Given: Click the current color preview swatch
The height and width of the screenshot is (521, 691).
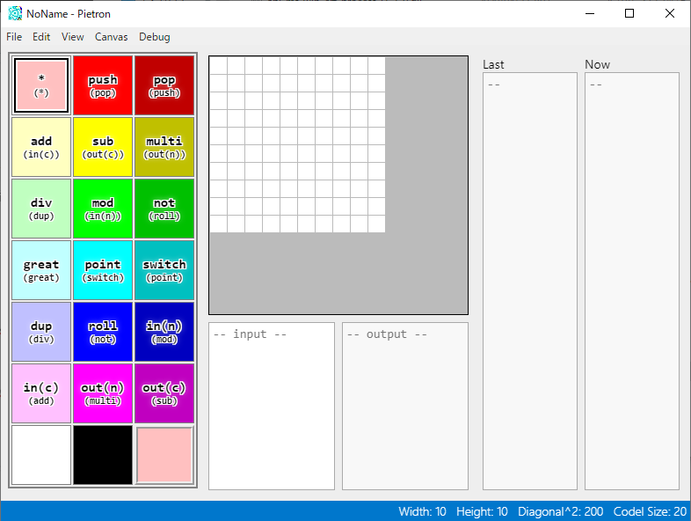Looking at the screenshot, I should [164, 455].
